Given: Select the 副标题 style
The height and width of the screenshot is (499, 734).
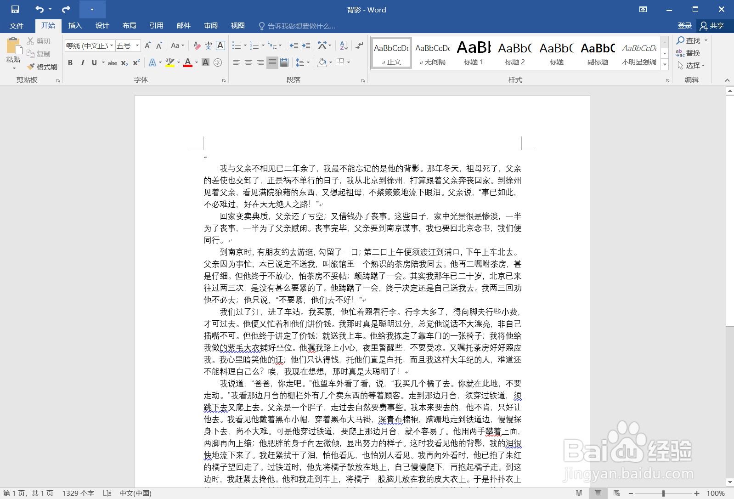Looking at the screenshot, I should [x=598, y=53].
